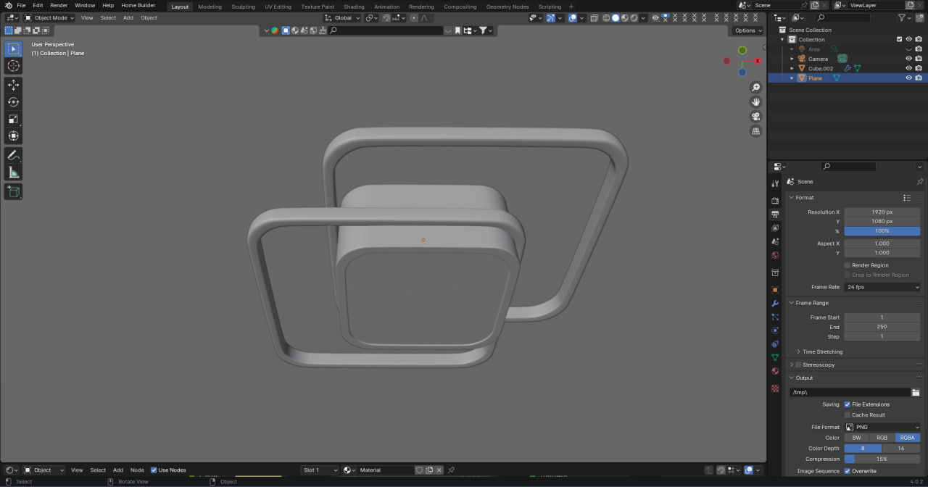Switch between perspective and orthographic view
The height and width of the screenshot is (487, 928).
tap(755, 131)
